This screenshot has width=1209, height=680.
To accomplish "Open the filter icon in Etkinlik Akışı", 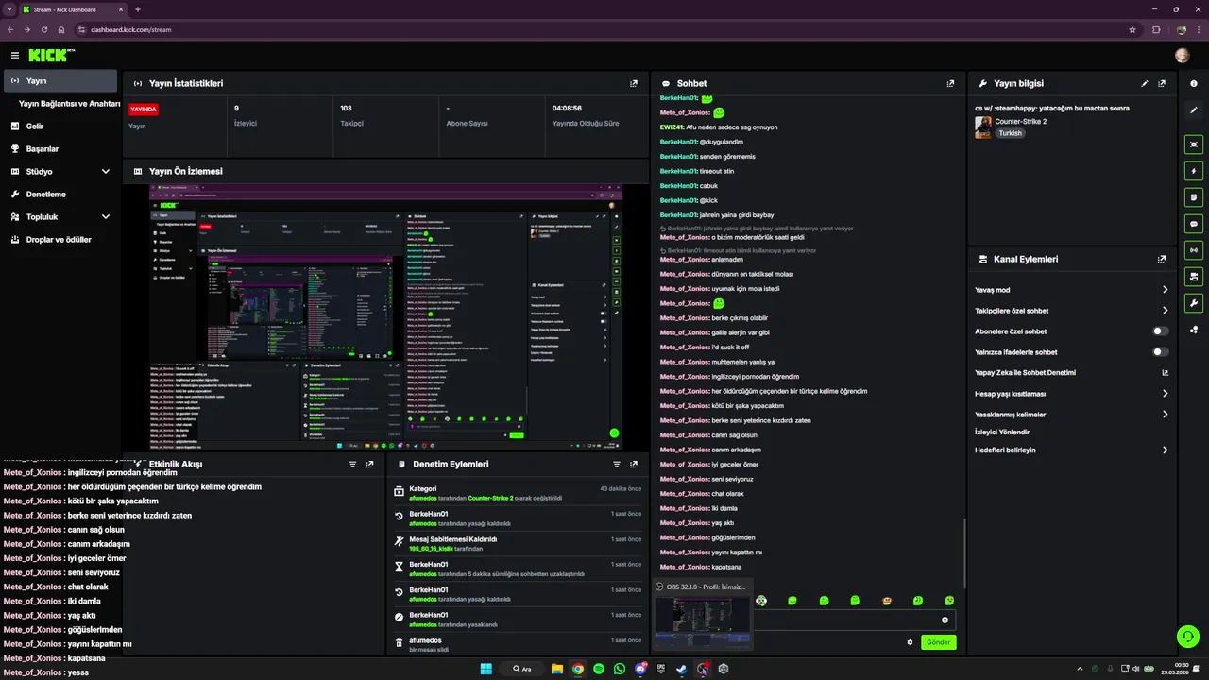I will click(x=353, y=464).
